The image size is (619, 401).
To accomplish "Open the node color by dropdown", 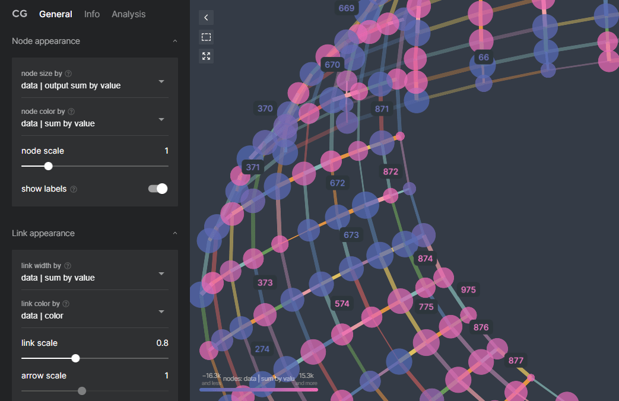I will point(161,119).
